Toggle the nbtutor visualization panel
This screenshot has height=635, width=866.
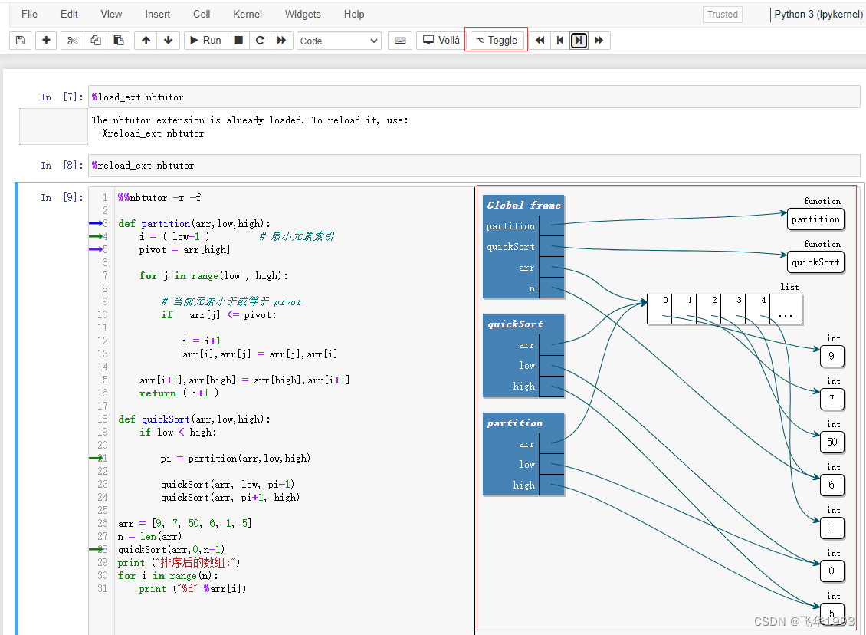(x=496, y=41)
